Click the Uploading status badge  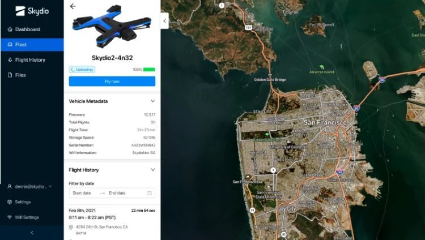(x=82, y=70)
